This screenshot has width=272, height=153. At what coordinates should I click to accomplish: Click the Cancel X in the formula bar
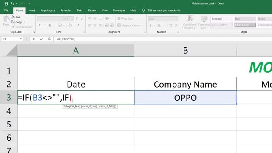[34, 39]
